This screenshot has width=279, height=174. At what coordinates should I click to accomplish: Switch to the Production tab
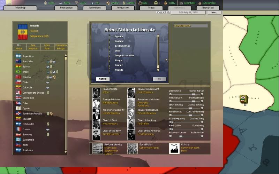[x=123, y=8]
